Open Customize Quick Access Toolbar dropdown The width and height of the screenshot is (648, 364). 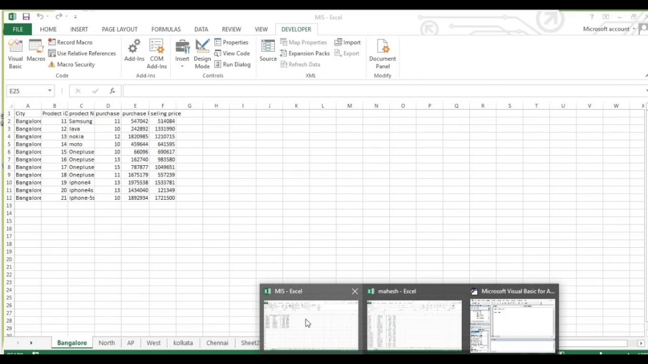[75, 17]
